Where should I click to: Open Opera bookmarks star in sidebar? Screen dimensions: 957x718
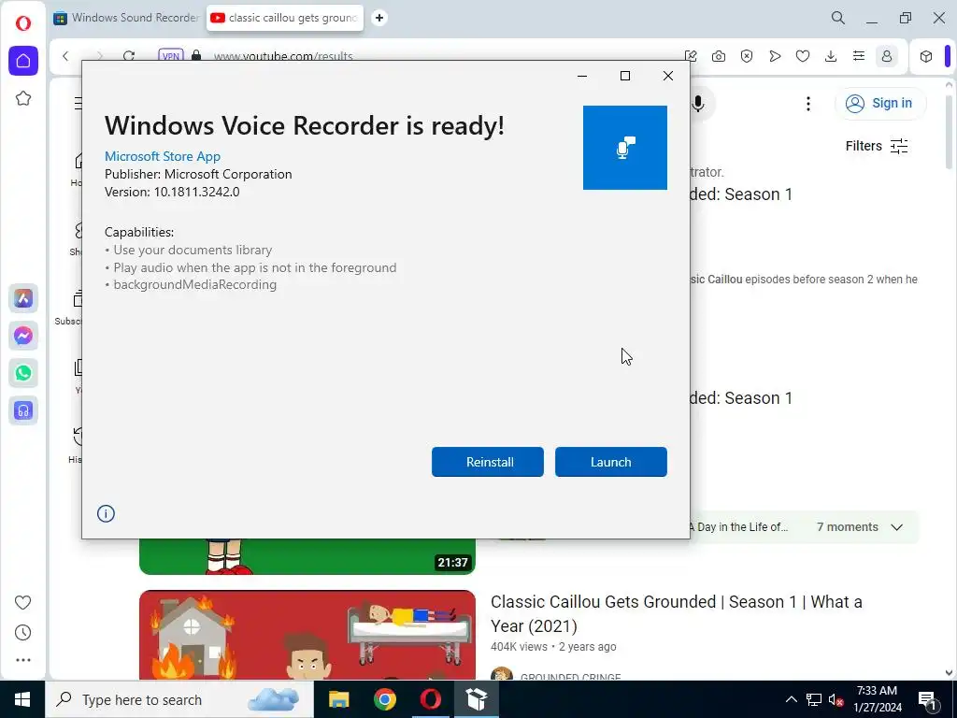23,98
